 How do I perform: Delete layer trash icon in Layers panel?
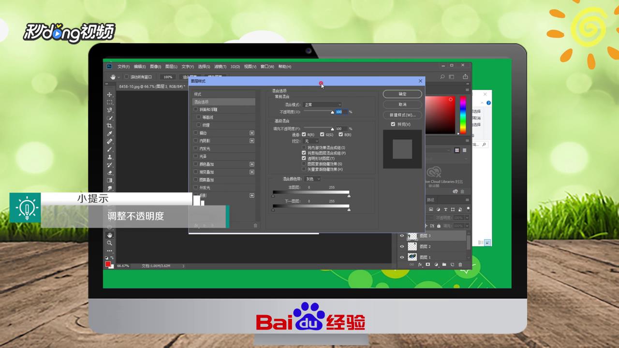460,265
